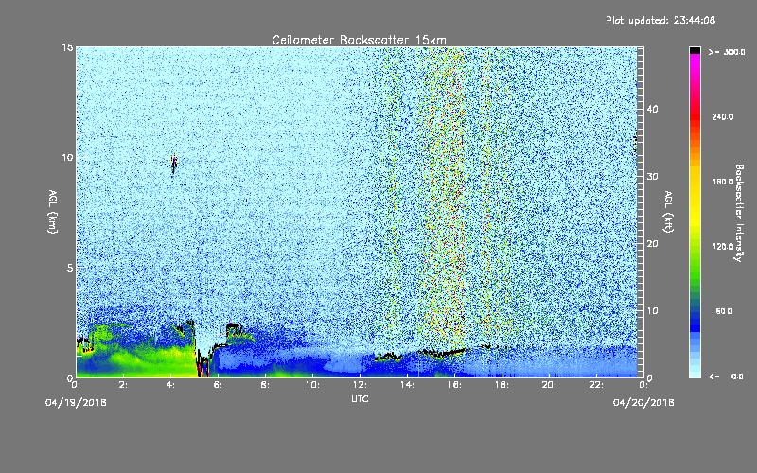The height and width of the screenshot is (473, 757).
Task: Click the '60.0' colorbar label
Action: (x=724, y=312)
